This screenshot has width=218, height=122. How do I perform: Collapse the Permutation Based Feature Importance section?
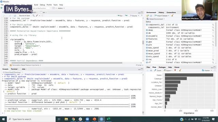click(x=9, y=31)
